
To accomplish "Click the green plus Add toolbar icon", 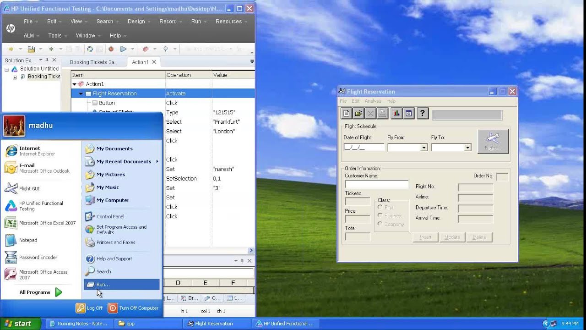I will tap(51, 49).
